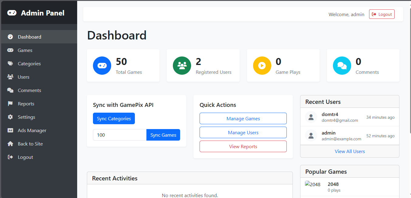Click the green Registered Users icon

(182, 66)
